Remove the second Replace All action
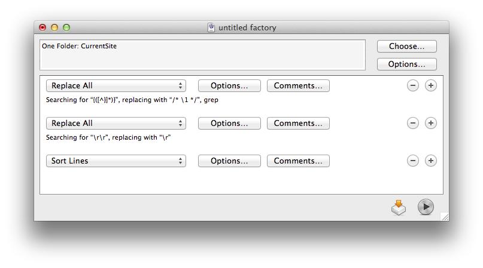This screenshot has height=268, width=483. 412,123
